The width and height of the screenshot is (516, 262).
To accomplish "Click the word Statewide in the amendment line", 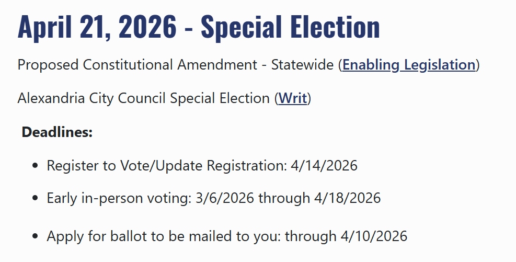I will [x=302, y=65].
